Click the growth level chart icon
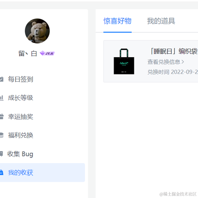 tap(1, 98)
